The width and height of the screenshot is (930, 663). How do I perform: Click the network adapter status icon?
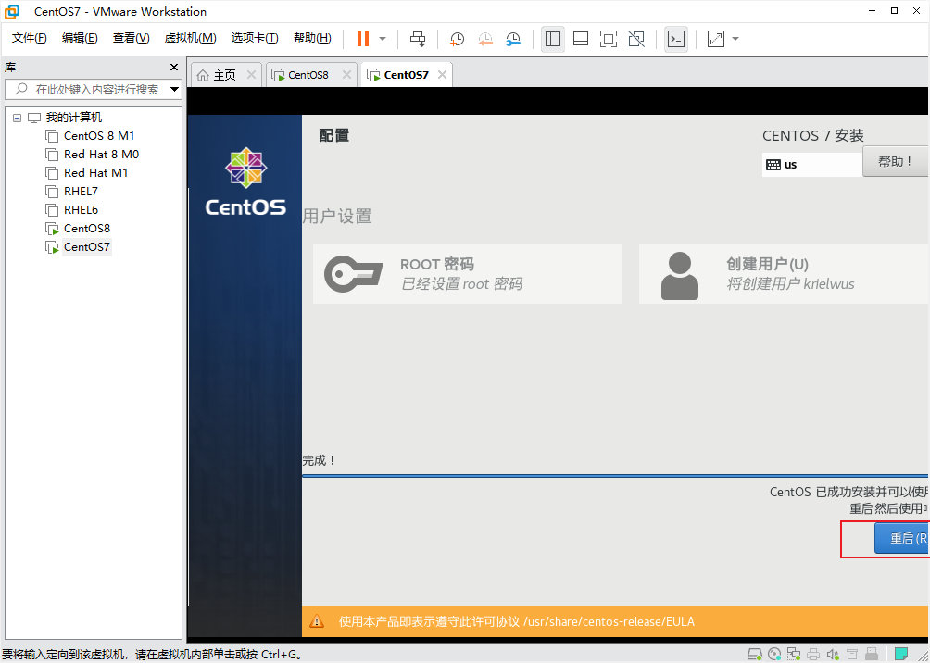click(x=794, y=655)
